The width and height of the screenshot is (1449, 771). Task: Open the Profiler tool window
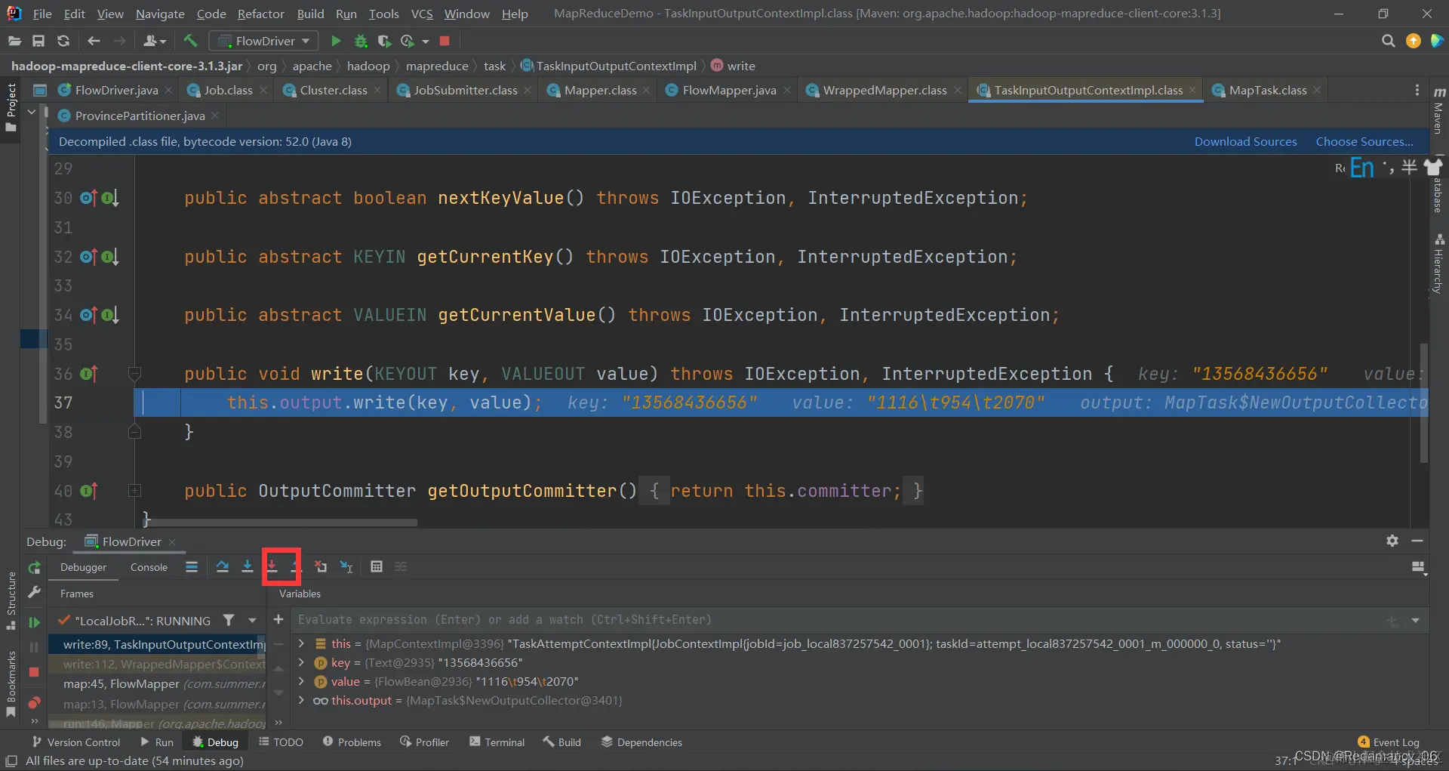click(424, 742)
